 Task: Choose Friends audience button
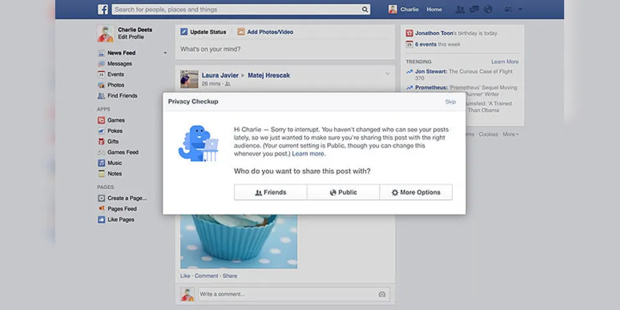tap(271, 192)
